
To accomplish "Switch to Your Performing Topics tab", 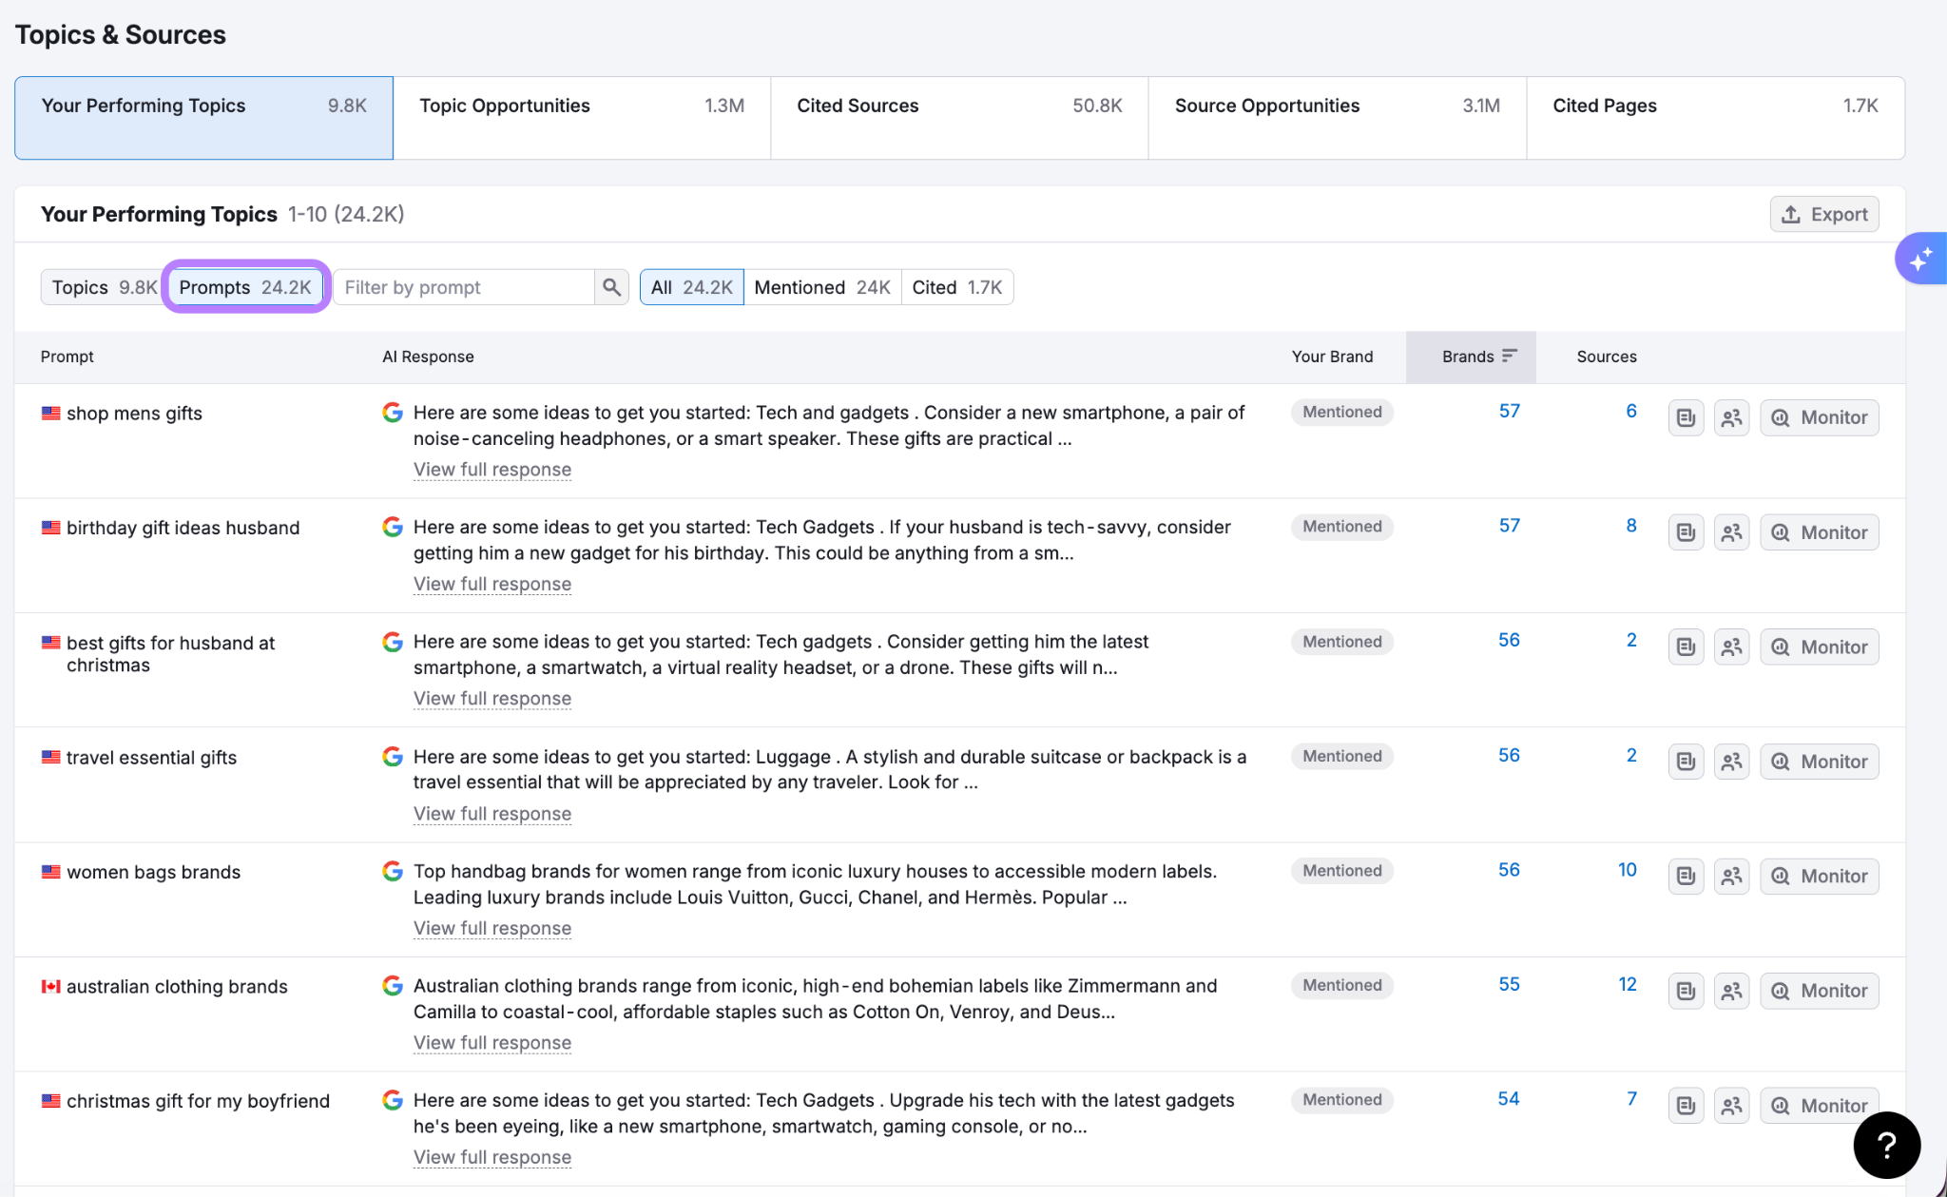I will tap(203, 118).
